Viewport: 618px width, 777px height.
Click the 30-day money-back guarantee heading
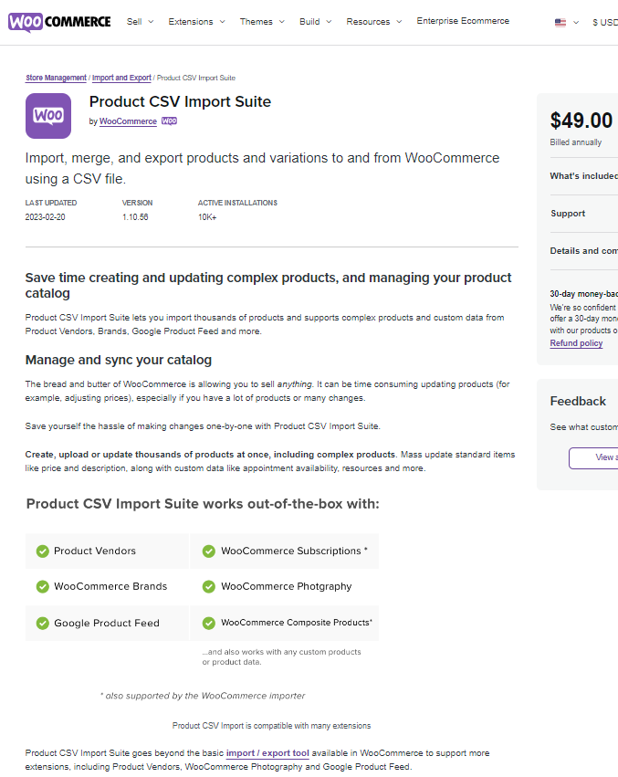[x=584, y=294]
